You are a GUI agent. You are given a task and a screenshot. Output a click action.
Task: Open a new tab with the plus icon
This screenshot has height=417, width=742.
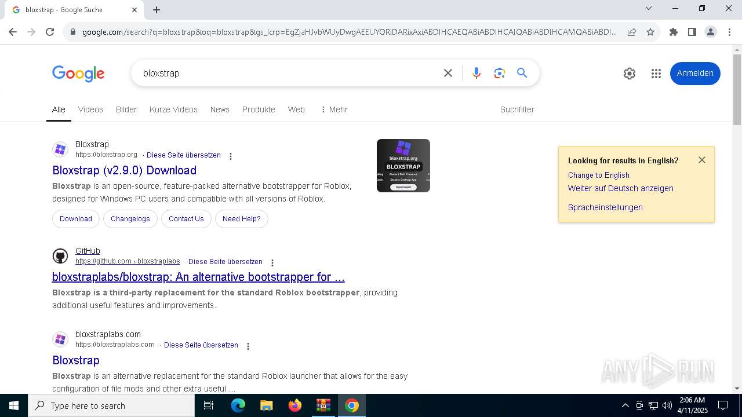pyautogui.click(x=157, y=10)
